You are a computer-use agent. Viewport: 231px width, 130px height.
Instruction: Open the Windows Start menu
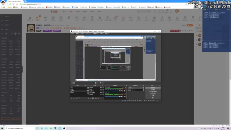click(x=2, y=129)
